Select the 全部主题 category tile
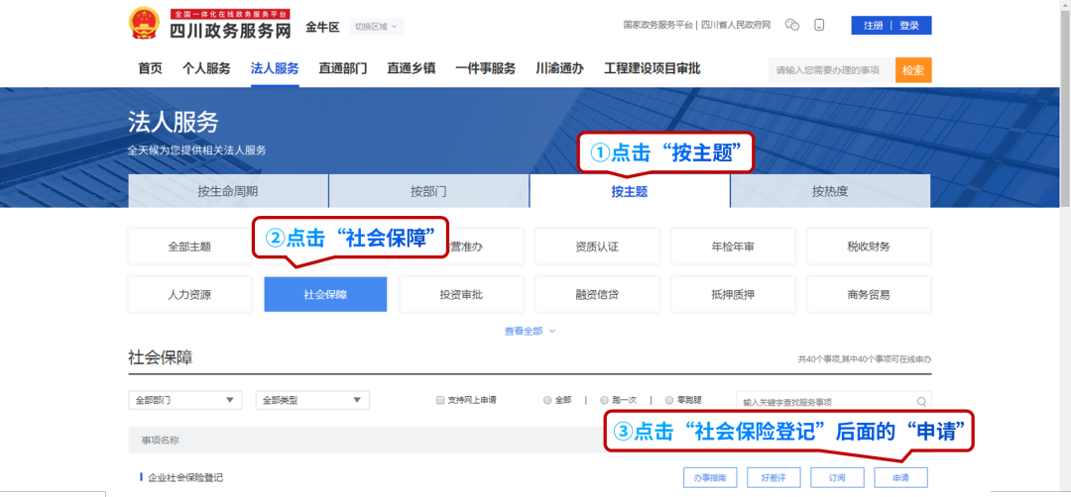Viewport: 1071px width, 497px height. (189, 247)
